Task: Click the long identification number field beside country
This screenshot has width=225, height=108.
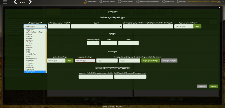Action: [148, 26]
